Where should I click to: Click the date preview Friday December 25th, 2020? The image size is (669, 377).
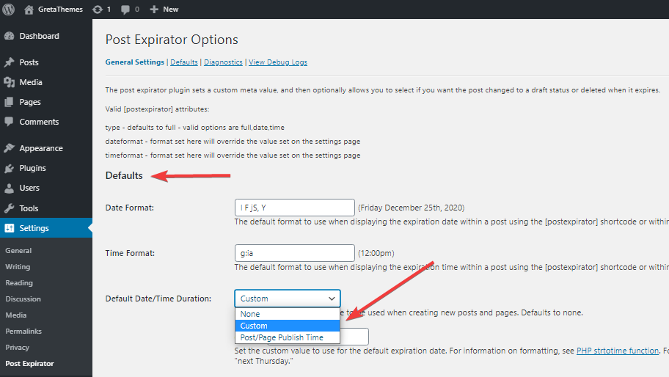coord(412,208)
